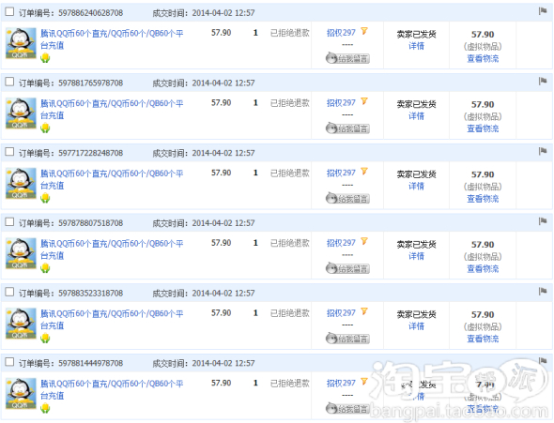Open QQ coin thumbnail in order 597883523318708
The height and width of the screenshot is (423, 554).
pyautogui.click(x=21, y=324)
